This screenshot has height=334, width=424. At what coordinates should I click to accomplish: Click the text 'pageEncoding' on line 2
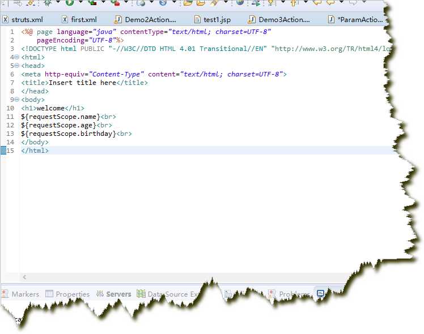[61, 40]
